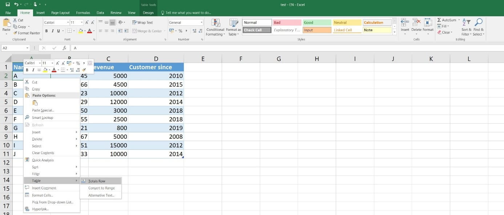Enable underline for the selected cell

click(x=58, y=31)
